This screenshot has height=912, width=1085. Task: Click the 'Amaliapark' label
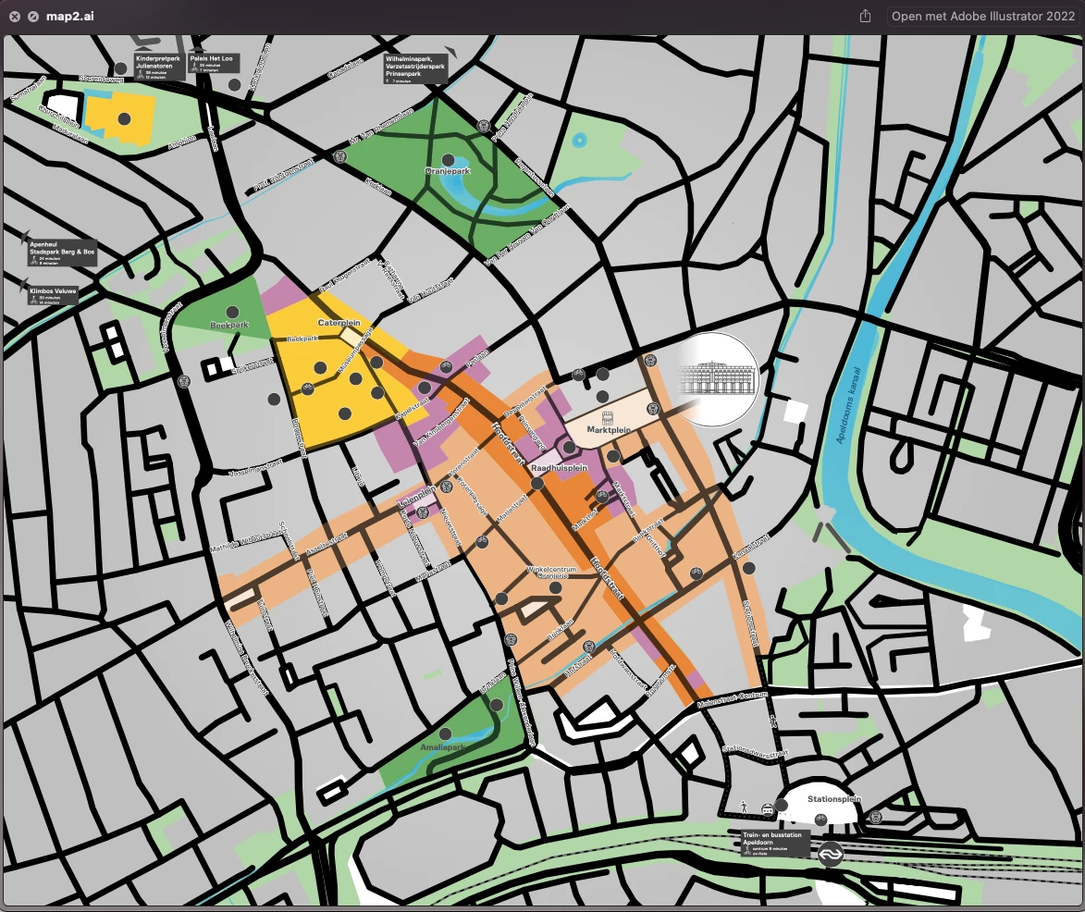click(442, 747)
